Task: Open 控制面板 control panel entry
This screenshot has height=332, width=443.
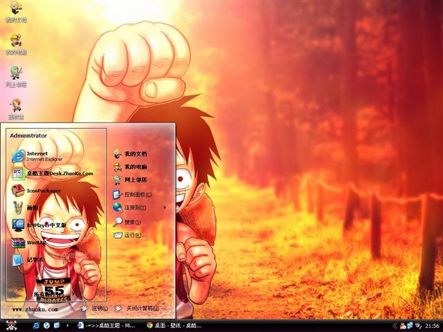Action: click(132, 194)
